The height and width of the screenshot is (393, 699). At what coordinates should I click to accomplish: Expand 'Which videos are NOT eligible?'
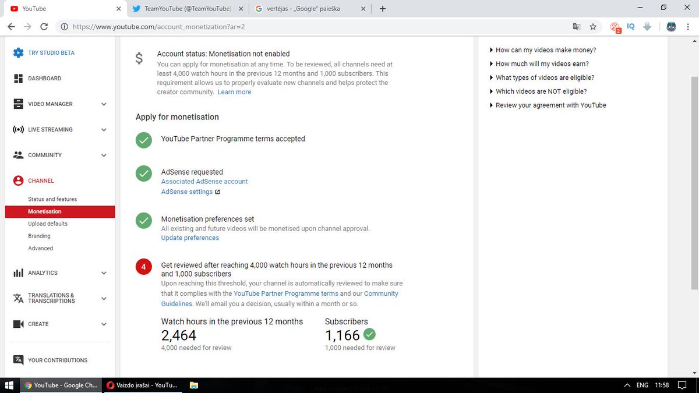coord(538,91)
